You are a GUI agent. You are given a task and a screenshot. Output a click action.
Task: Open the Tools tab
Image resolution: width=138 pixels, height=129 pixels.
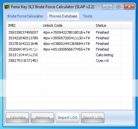tap(87, 16)
